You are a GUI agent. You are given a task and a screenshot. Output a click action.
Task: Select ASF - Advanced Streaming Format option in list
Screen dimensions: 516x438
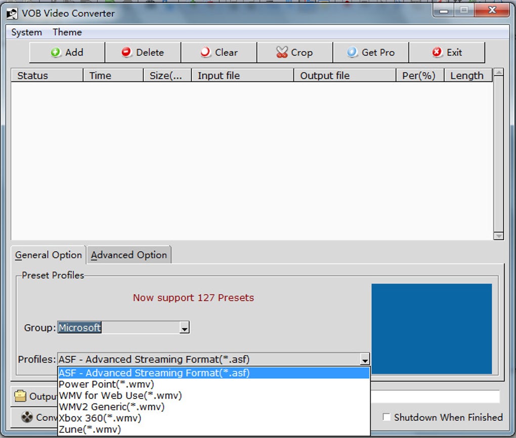[x=214, y=373]
